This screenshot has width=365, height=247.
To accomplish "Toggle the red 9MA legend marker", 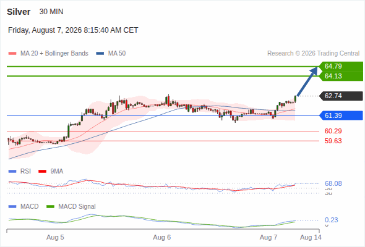I will 42,172.
